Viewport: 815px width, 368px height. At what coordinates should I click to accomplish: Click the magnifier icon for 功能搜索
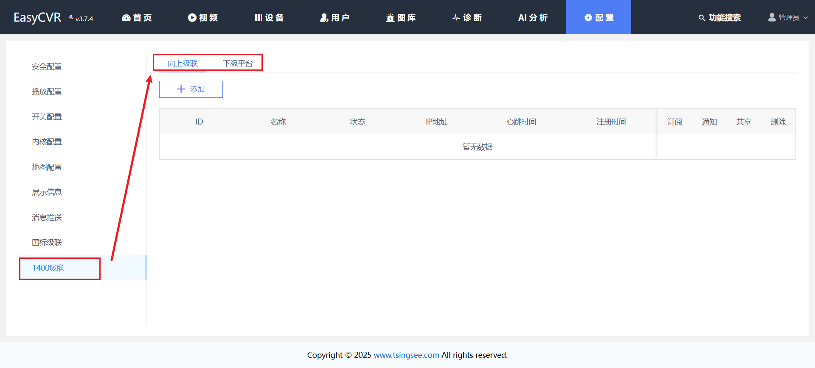(702, 18)
